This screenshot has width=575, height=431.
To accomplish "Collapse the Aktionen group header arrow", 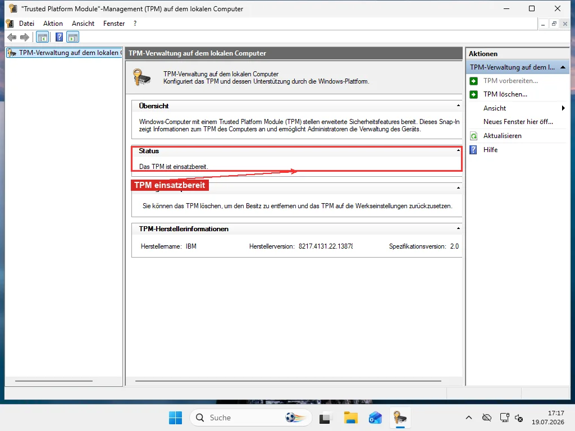I will (563, 67).
